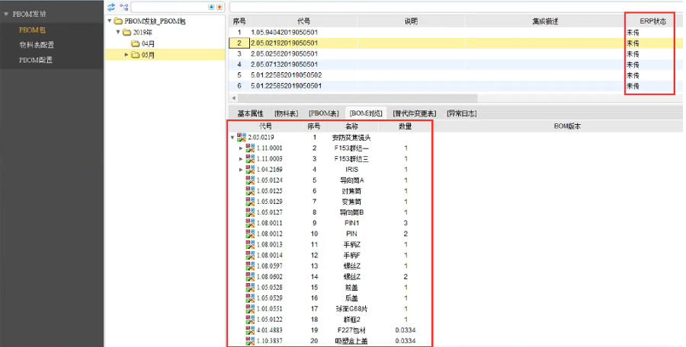Open 物料表配置 in the sidebar

click(x=37, y=45)
